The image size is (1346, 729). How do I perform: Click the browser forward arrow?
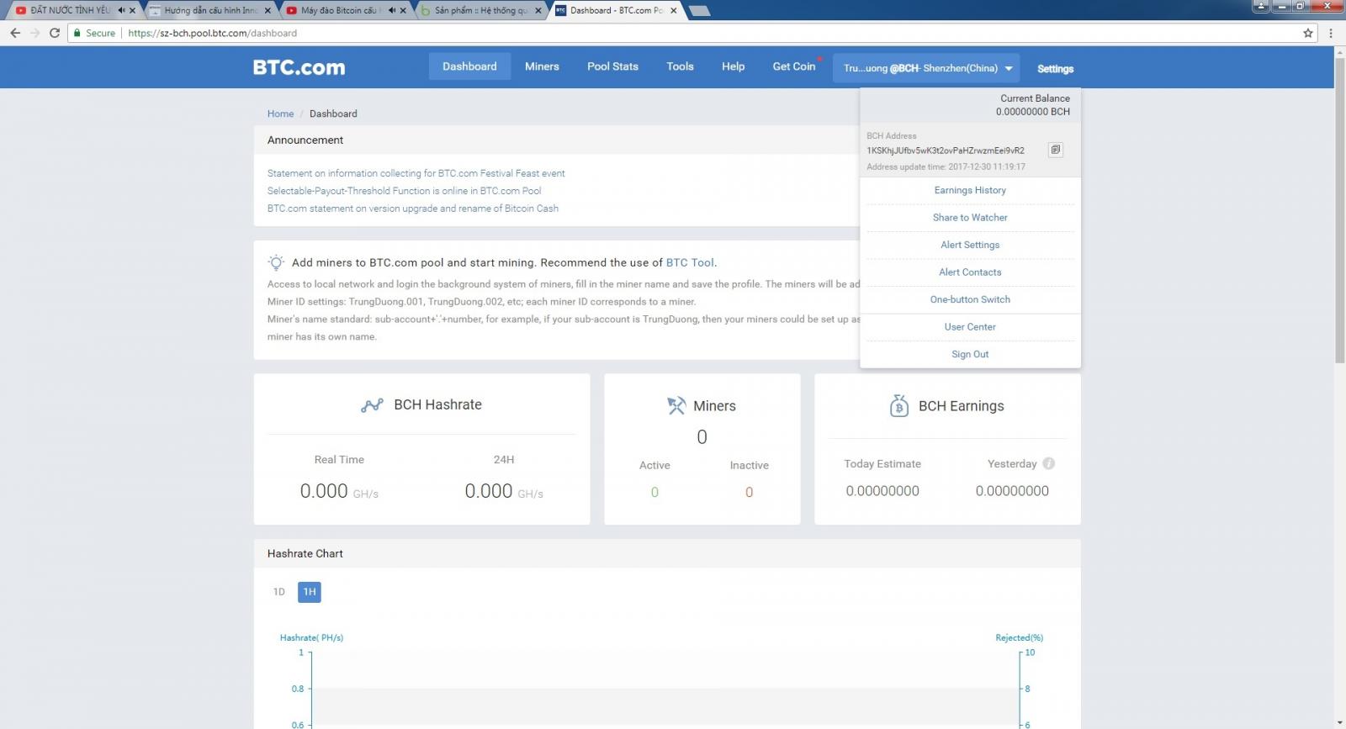[34, 33]
